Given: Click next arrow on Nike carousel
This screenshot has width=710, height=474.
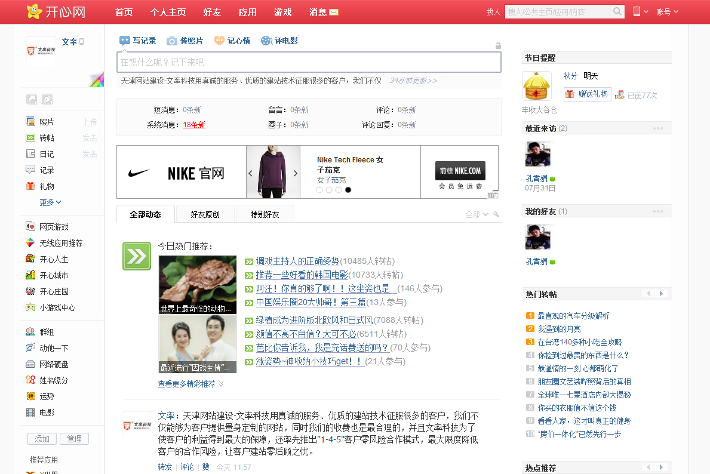Looking at the screenshot, I should click(295, 173).
